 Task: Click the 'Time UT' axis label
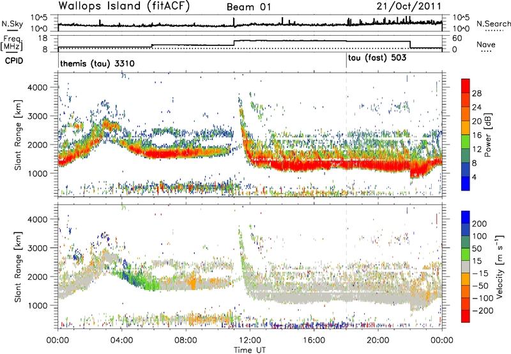250,350
